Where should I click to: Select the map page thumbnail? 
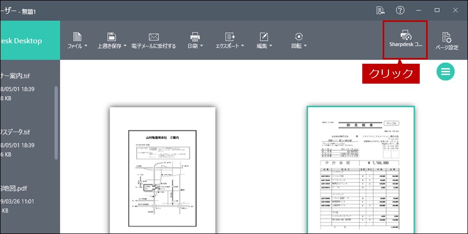pyautogui.click(x=163, y=170)
